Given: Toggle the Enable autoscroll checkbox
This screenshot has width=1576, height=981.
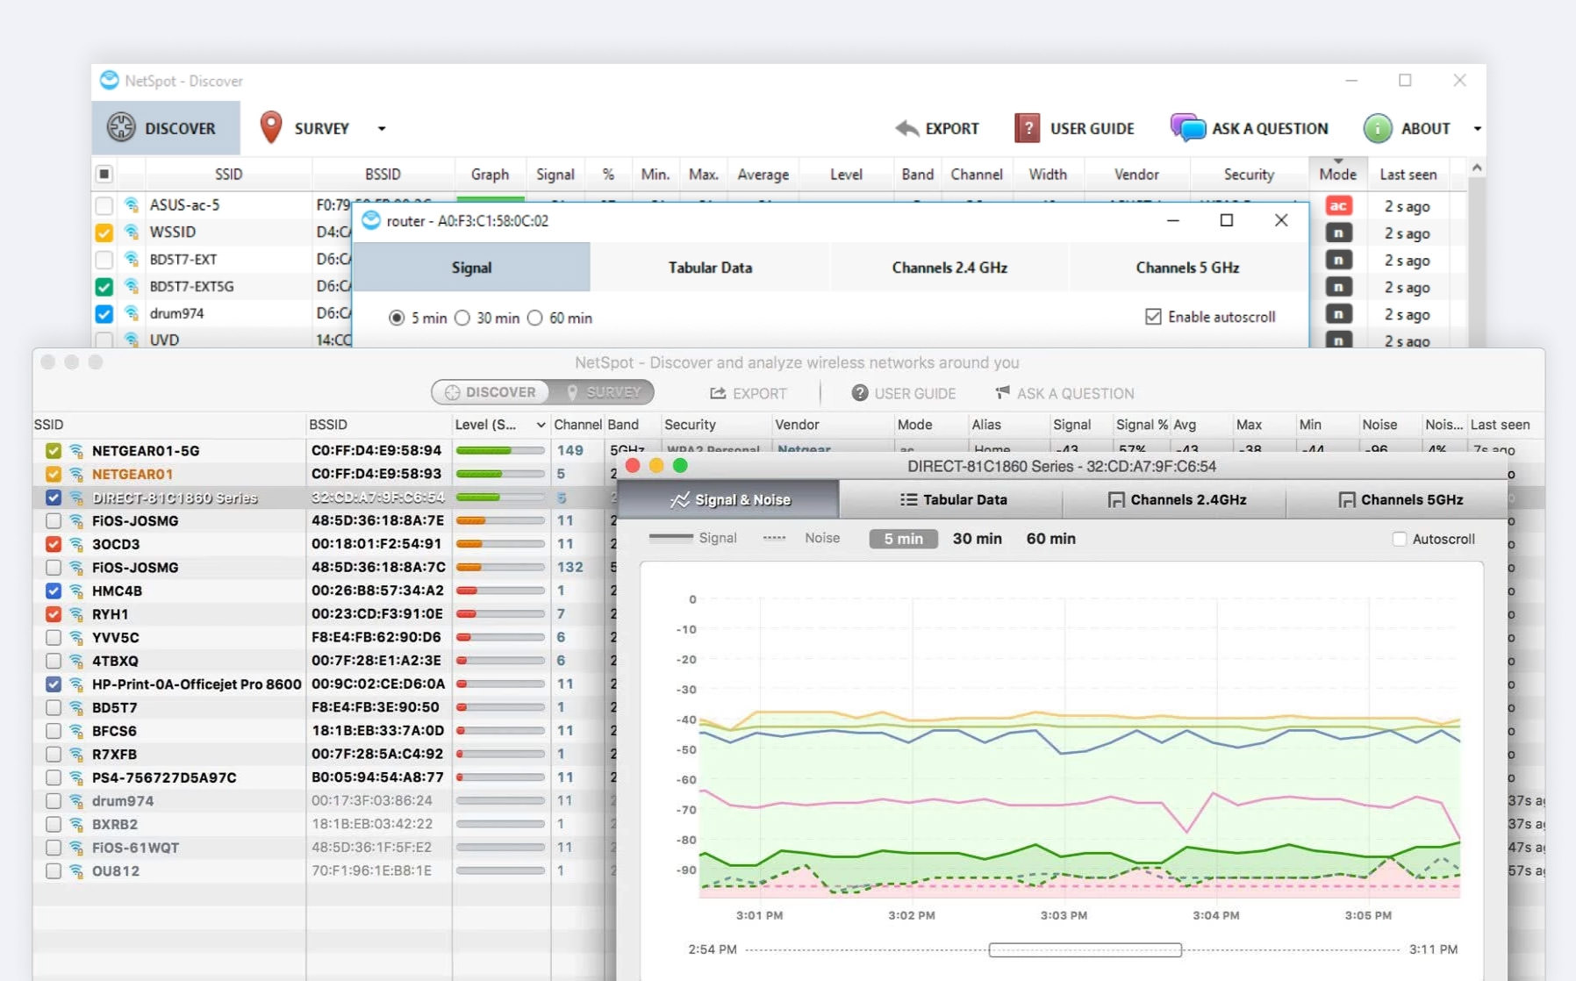Looking at the screenshot, I should pos(1153,317).
